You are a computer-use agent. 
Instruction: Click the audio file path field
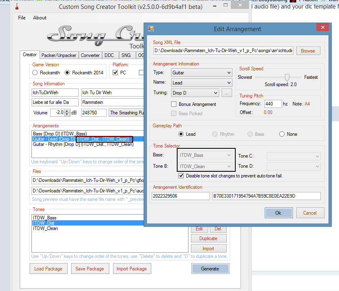88,190
